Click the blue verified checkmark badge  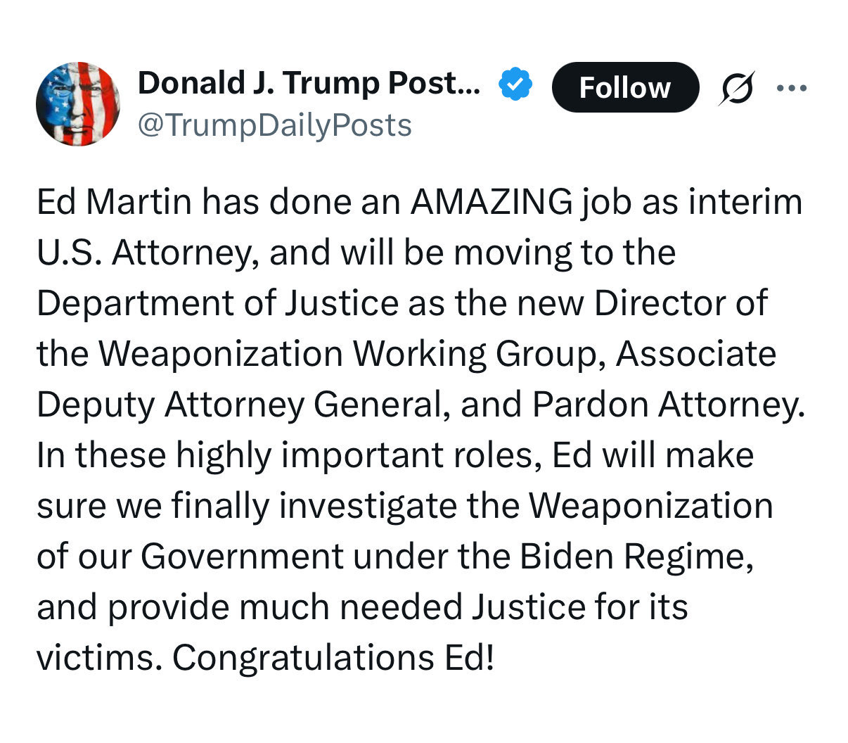pyautogui.click(x=515, y=85)
